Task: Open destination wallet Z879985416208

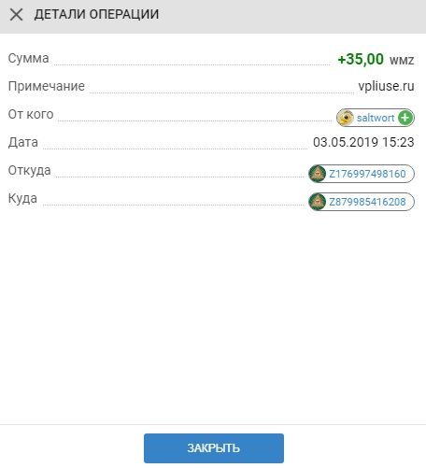Action: point(367,202)
